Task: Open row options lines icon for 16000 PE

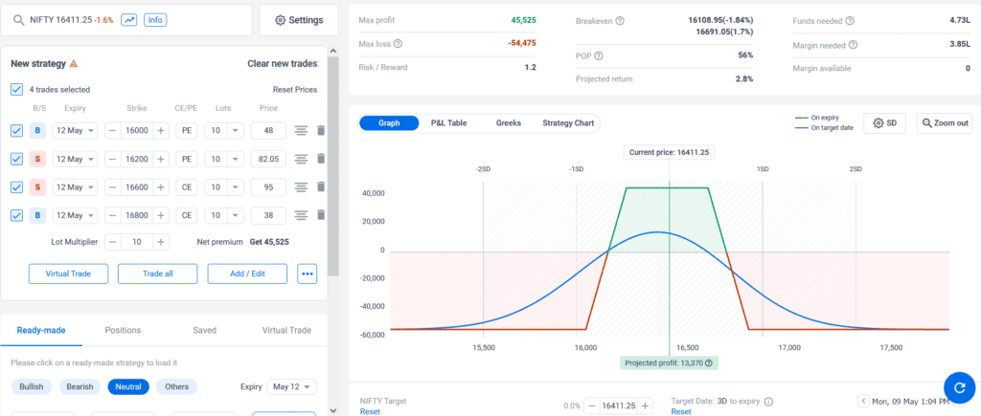Action: click(x=301, y=131)
